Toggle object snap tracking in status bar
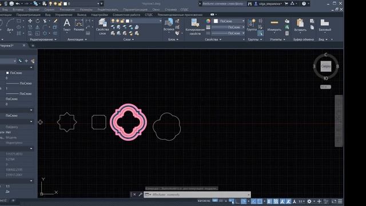The height and width of the screenshot is (206, 366). pyautogui.click(x=253, y=201)
